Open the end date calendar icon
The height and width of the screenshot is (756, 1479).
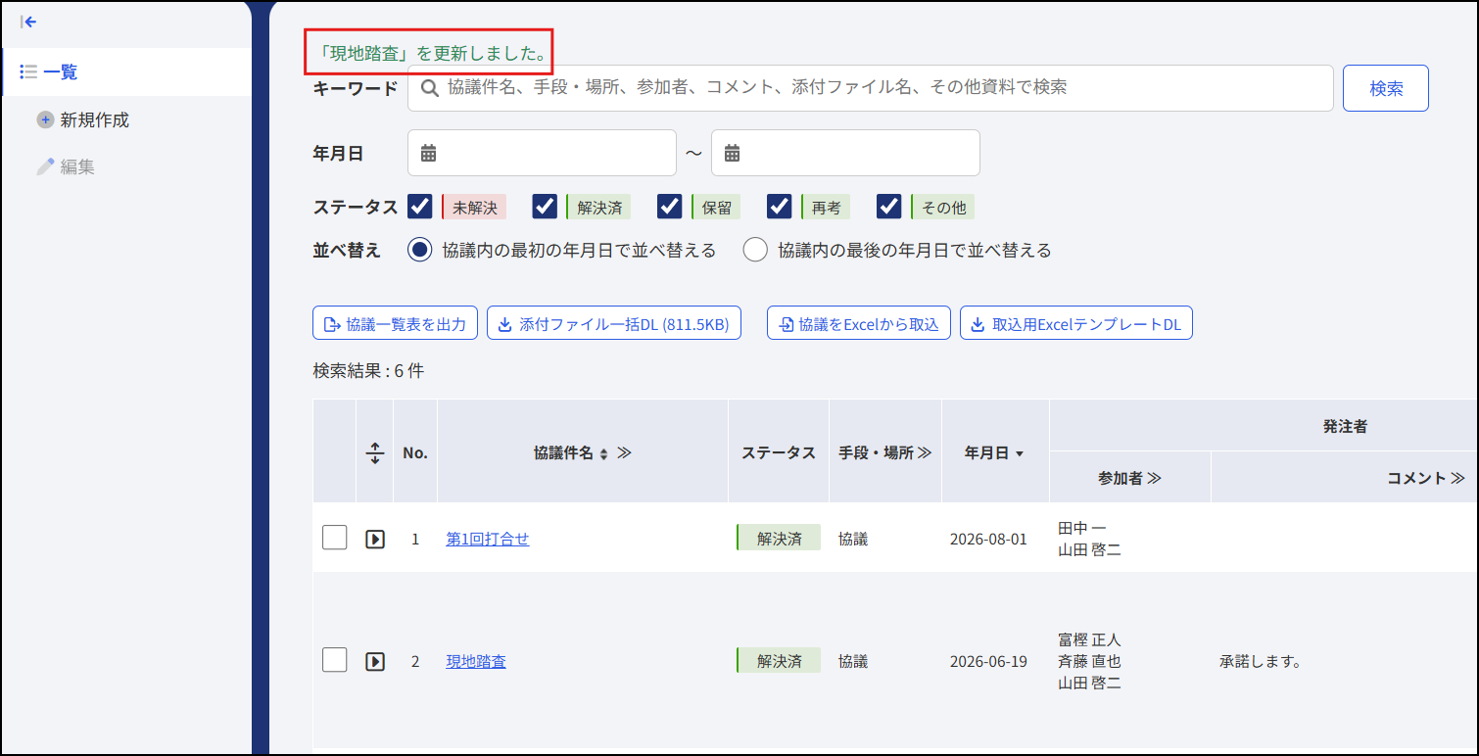click(732, 153)
